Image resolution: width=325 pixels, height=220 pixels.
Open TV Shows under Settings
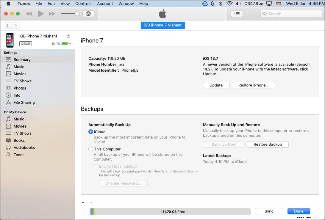37,81
